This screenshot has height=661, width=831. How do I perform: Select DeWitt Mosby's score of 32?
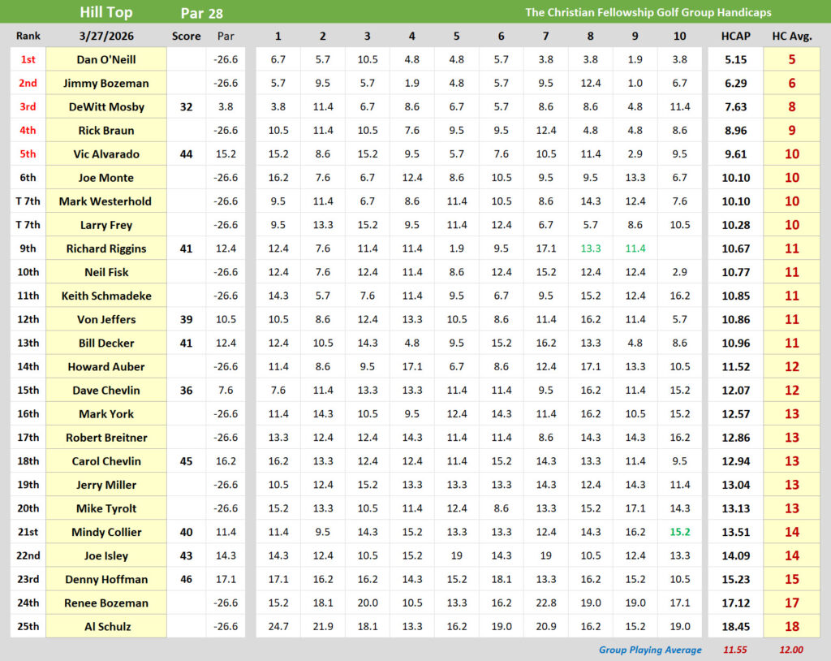click(186, 107)
